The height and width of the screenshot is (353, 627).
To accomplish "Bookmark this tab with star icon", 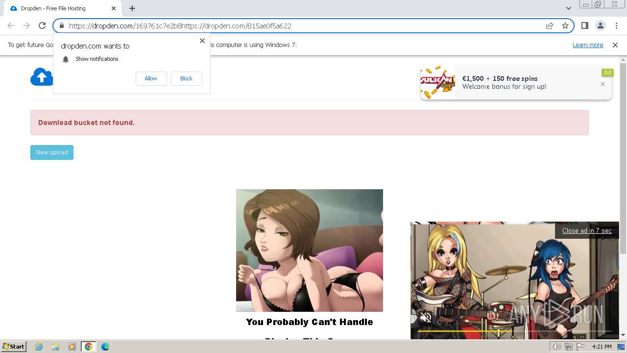I will point(565,25).
